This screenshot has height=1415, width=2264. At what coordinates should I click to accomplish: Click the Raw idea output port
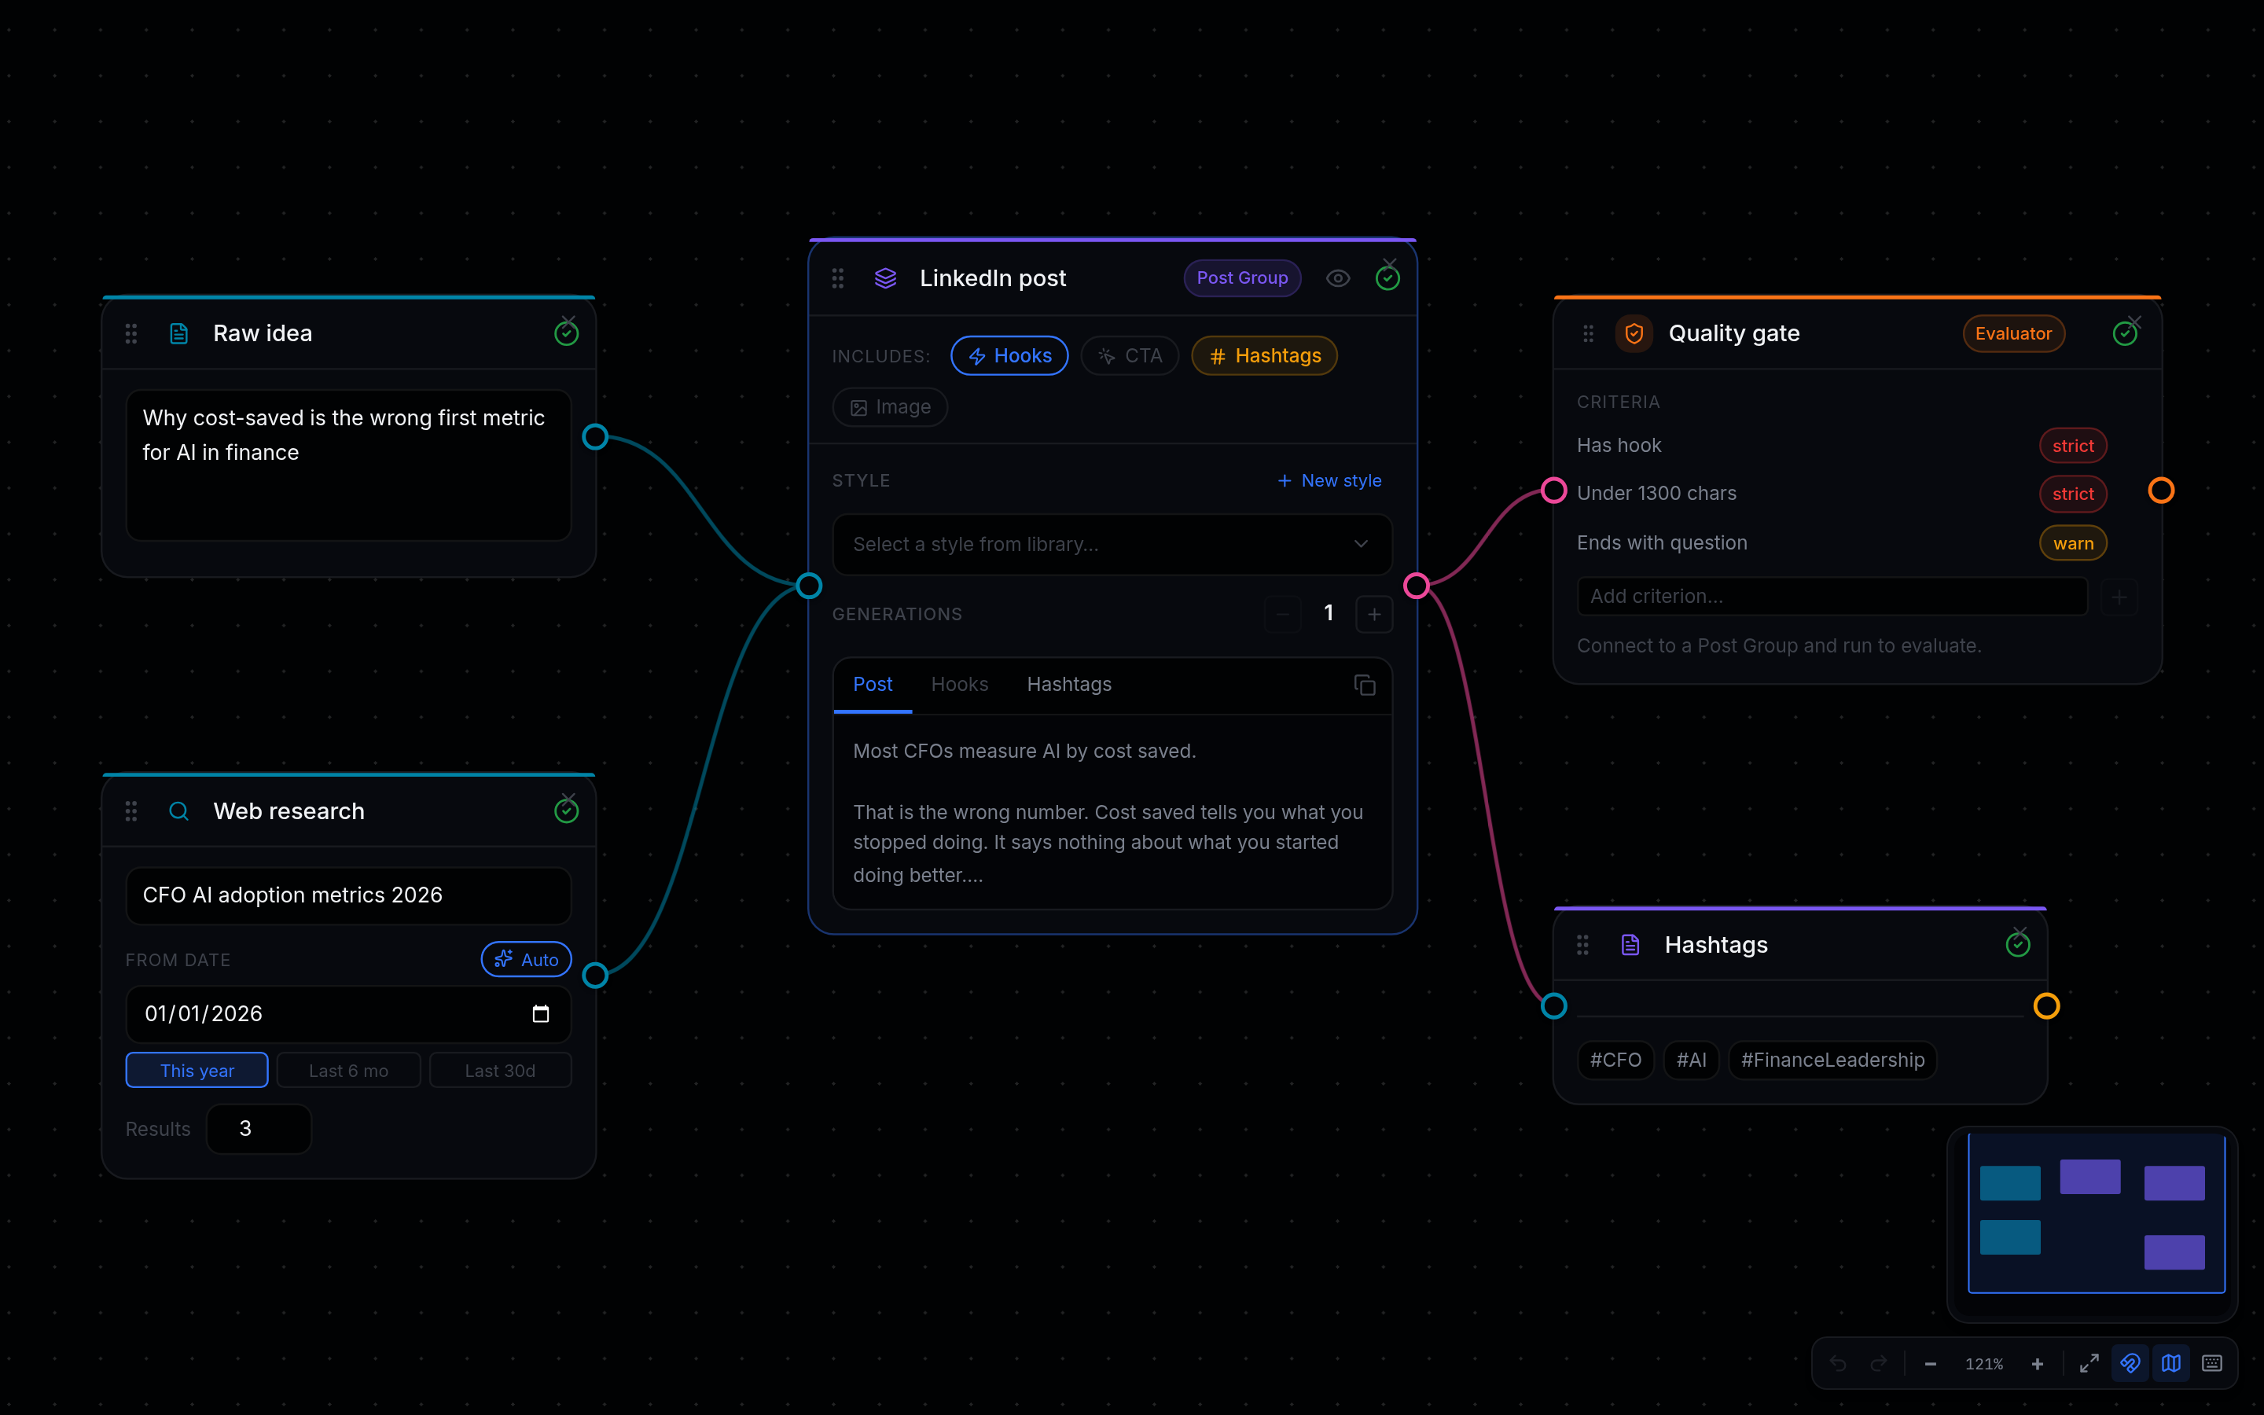[595, 437]
